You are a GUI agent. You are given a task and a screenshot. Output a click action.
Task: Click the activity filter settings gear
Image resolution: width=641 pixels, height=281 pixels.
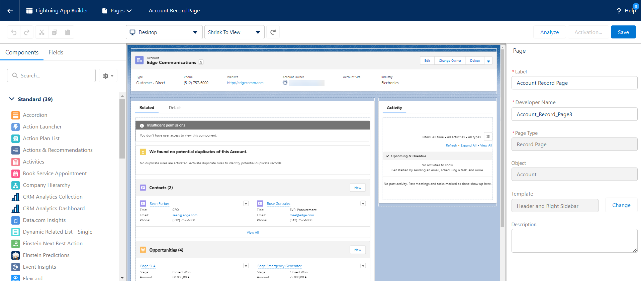pyautogui.click(x=488, y=136)
